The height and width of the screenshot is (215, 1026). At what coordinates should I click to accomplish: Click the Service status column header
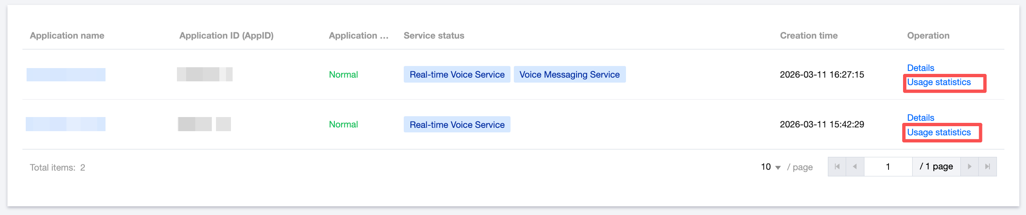pyautogui.click(x=434, y=36)
